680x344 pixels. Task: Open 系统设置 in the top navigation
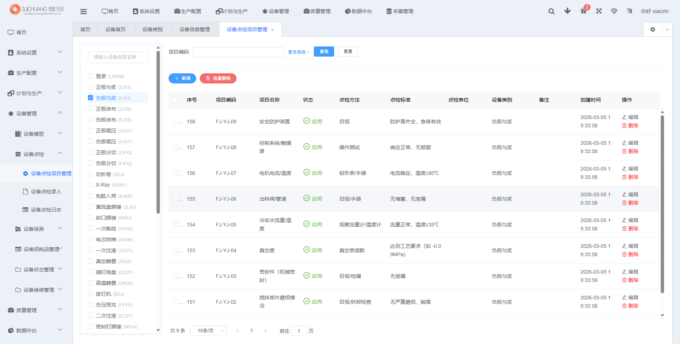(x=146, y=11)
